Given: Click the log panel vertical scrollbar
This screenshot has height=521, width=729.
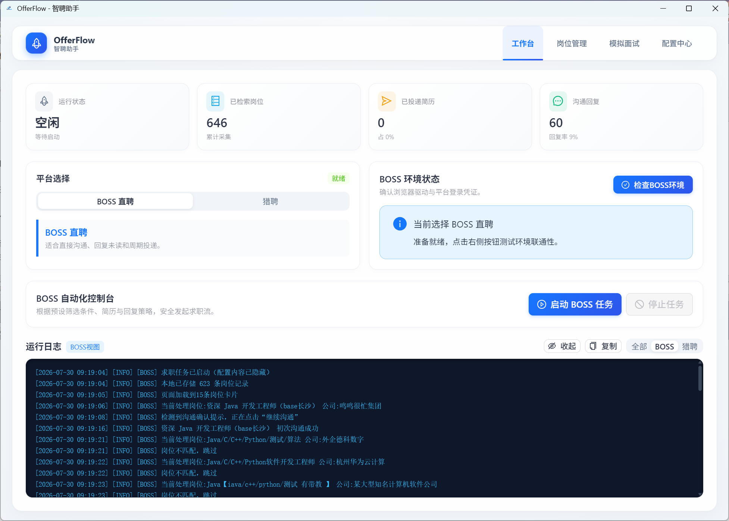Looking at the screenshot, I should click(700, 378).
